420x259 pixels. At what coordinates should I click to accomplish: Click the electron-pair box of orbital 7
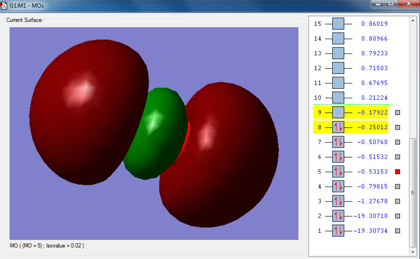pyautogui.click(x=338, y=142)
